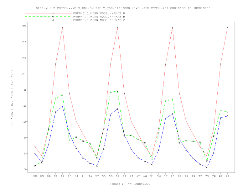
Task: Select legend entry PARM=F.F_MEAN MODEL=GFS/212
Action: pos(99,20)
